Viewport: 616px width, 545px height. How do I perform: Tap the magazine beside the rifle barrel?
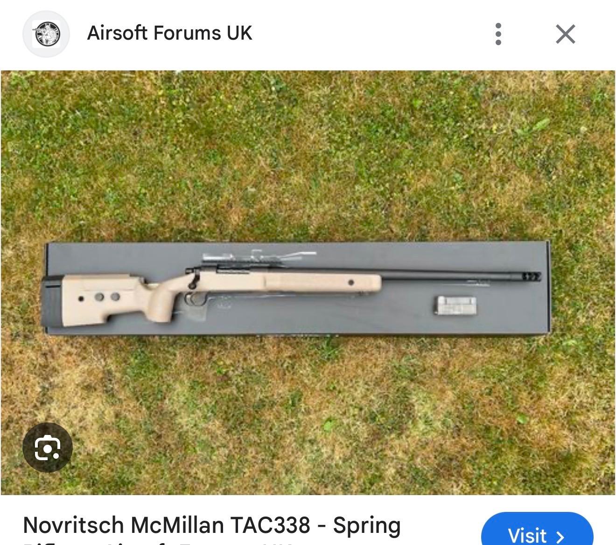coord(455,306)
